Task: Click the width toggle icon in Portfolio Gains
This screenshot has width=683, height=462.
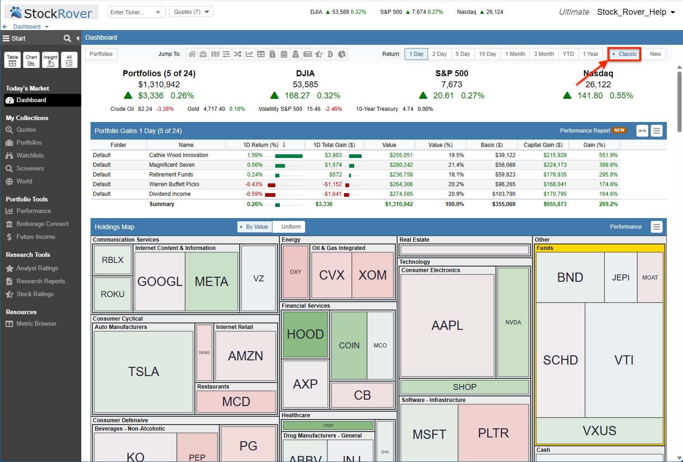Action: tap(642, 131)
